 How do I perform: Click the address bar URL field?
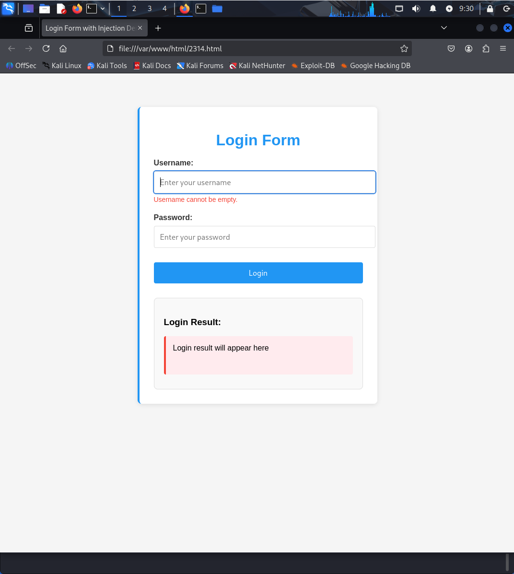point(256,49)
